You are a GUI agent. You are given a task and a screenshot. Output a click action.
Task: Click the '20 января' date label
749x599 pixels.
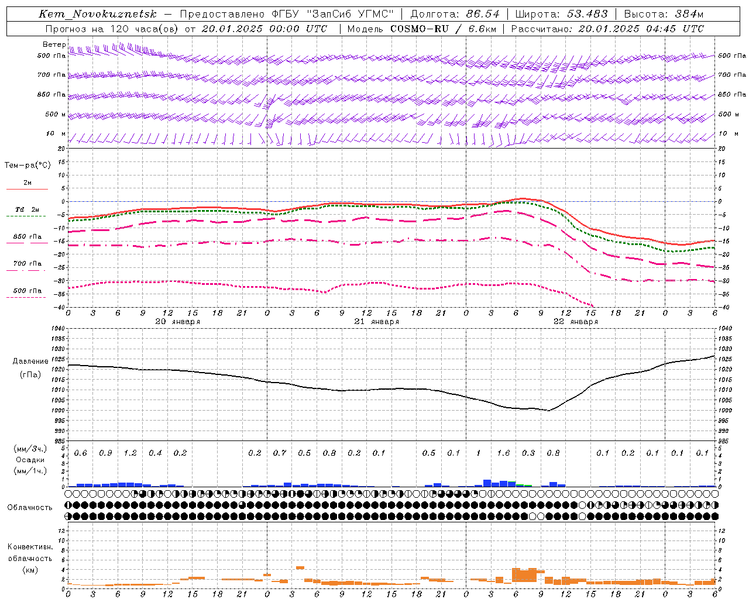[x=178, y=322]
